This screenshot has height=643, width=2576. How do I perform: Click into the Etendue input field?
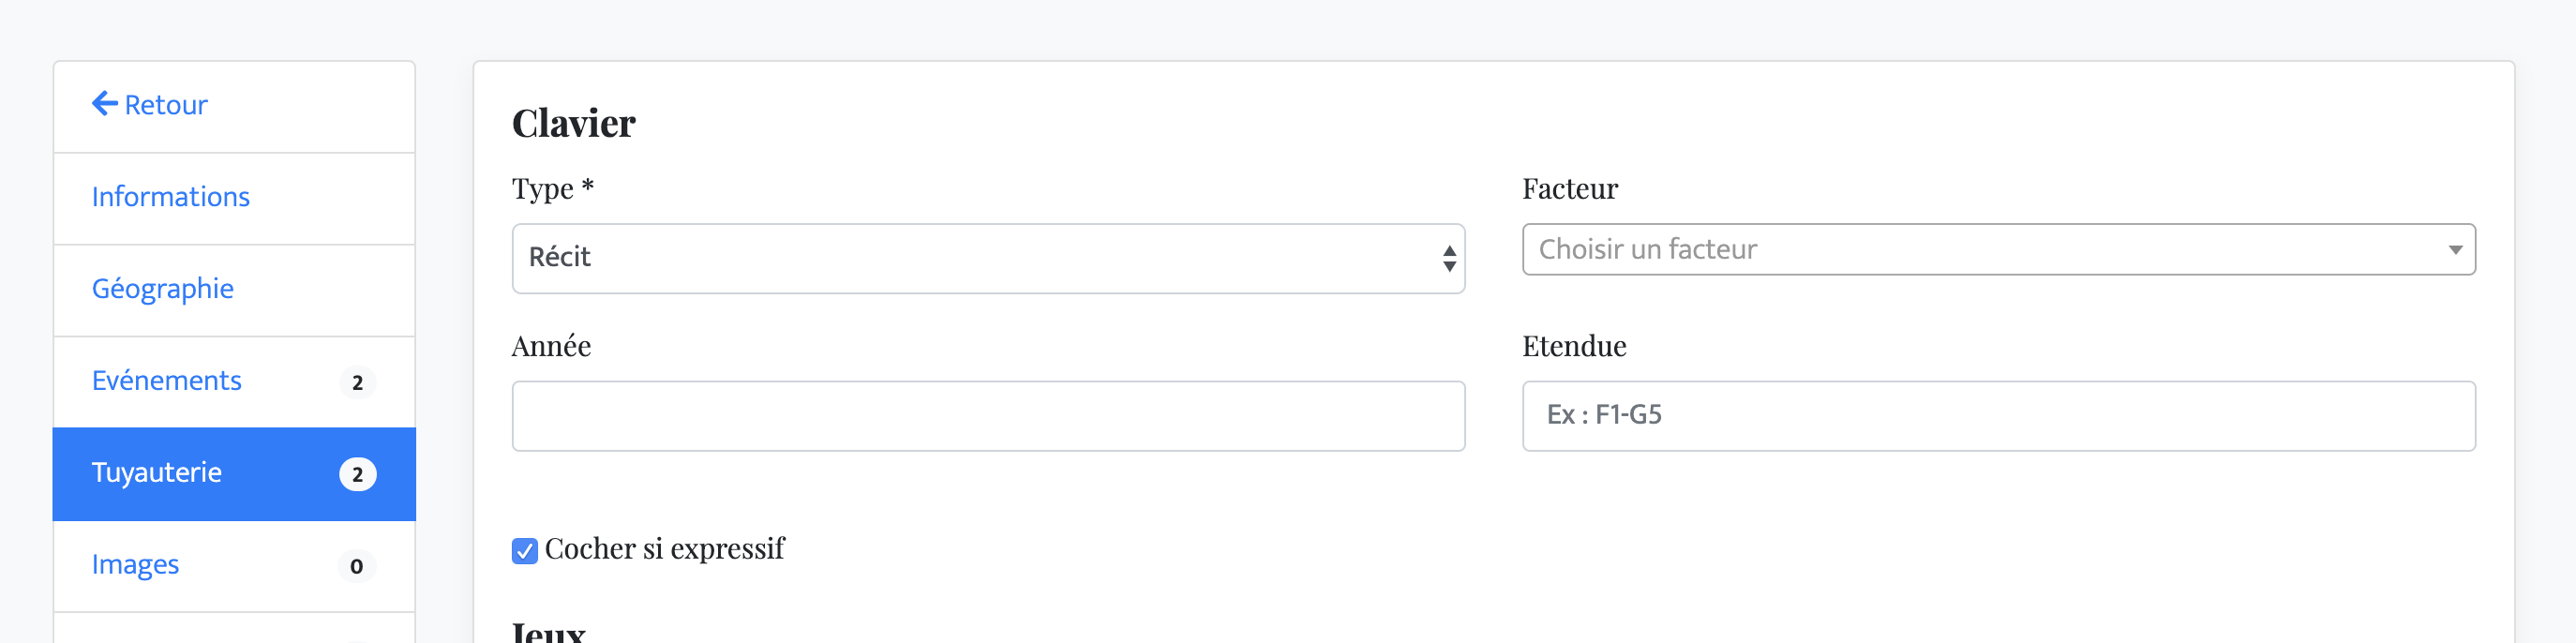[x=1998, y=416]
